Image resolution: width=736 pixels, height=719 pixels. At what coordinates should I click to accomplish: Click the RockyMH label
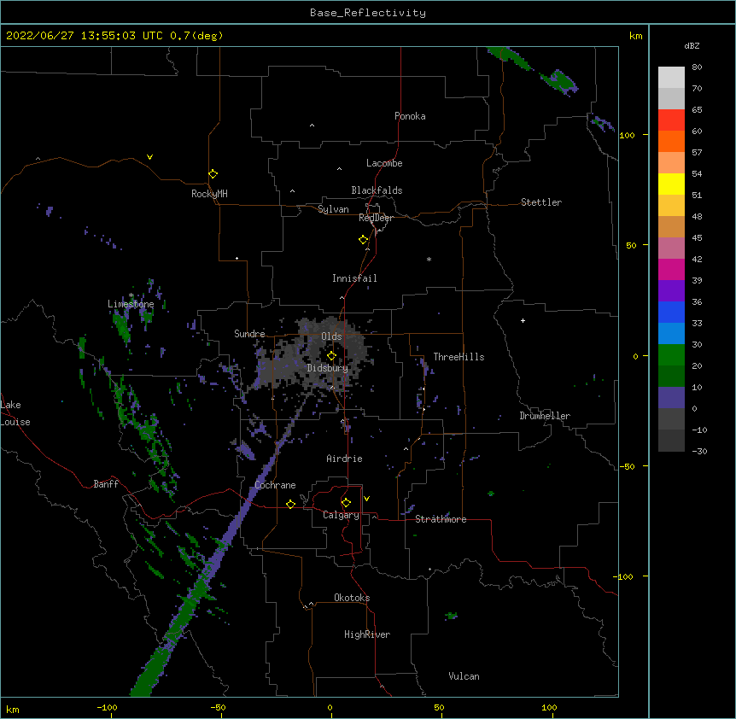[x=209, y=194]
